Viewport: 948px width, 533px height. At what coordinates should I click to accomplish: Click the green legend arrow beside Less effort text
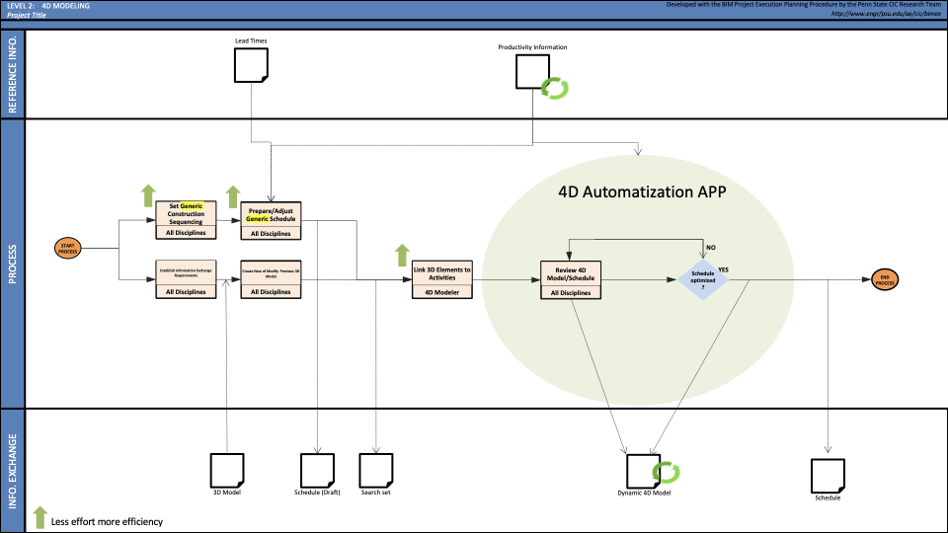[x=39, y=518]
